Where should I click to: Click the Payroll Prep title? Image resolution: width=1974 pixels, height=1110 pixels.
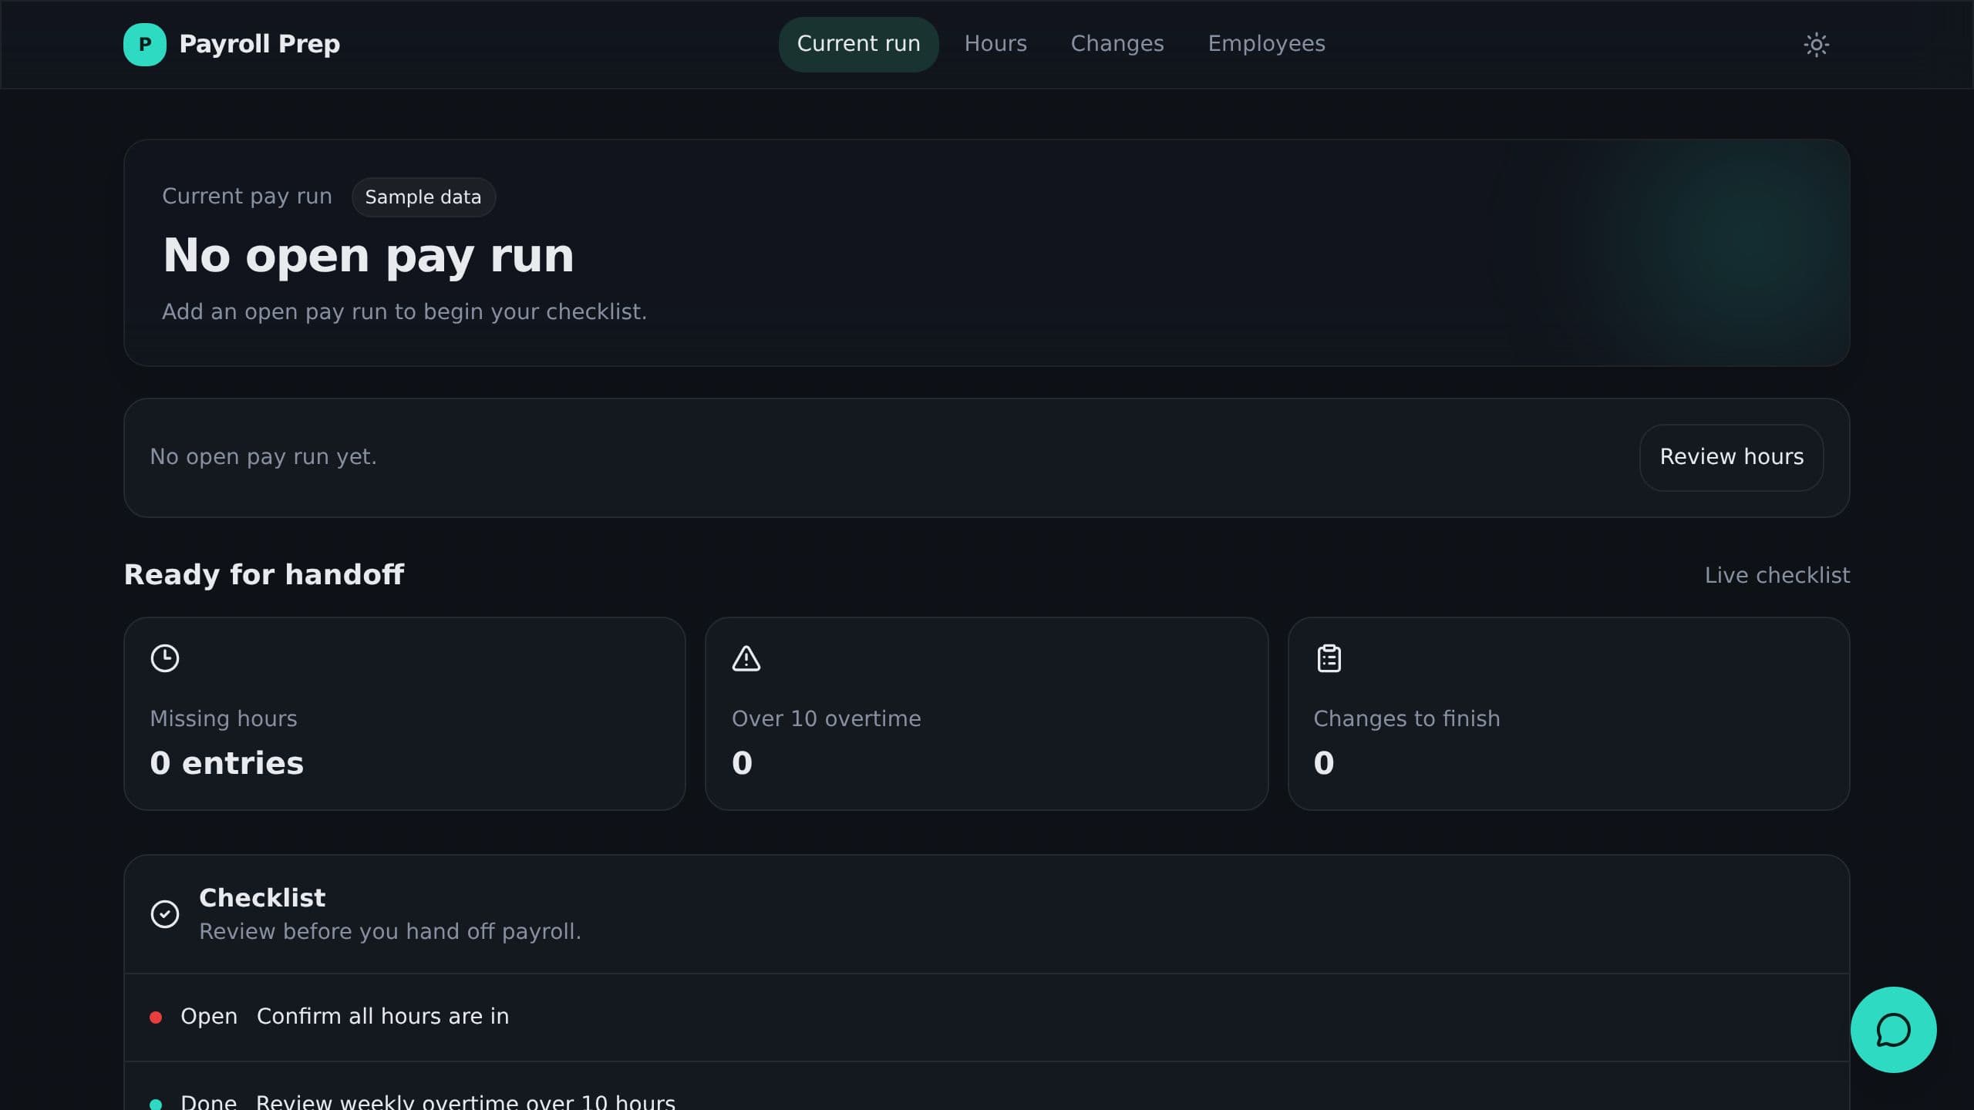[259, 44]
